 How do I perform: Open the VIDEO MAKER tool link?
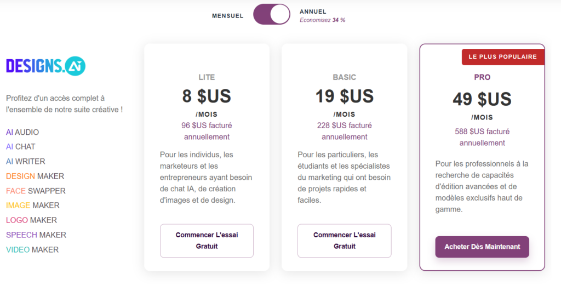pyautogui.click(x=32, y=249)
